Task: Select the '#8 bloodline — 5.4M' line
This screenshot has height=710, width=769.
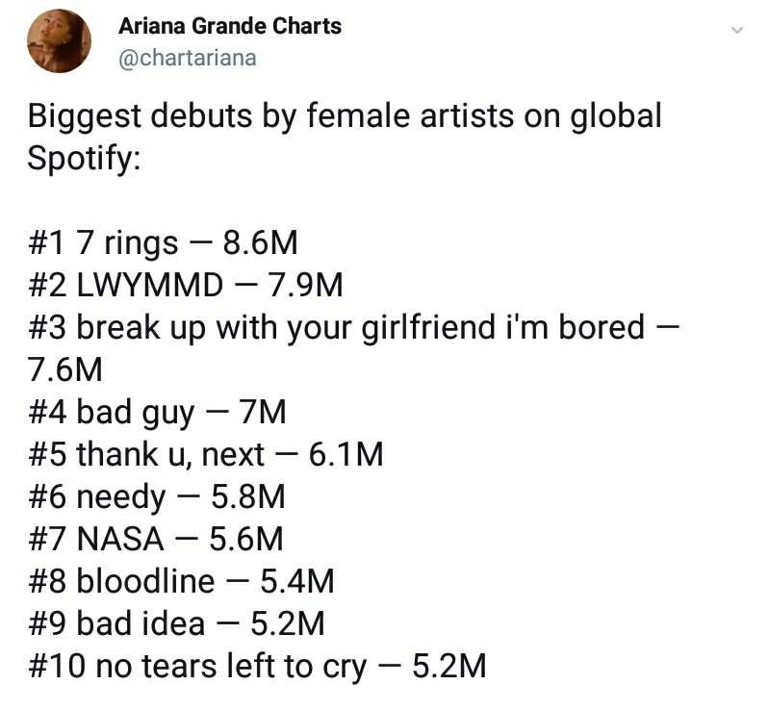Action: (x=181, y=582)
